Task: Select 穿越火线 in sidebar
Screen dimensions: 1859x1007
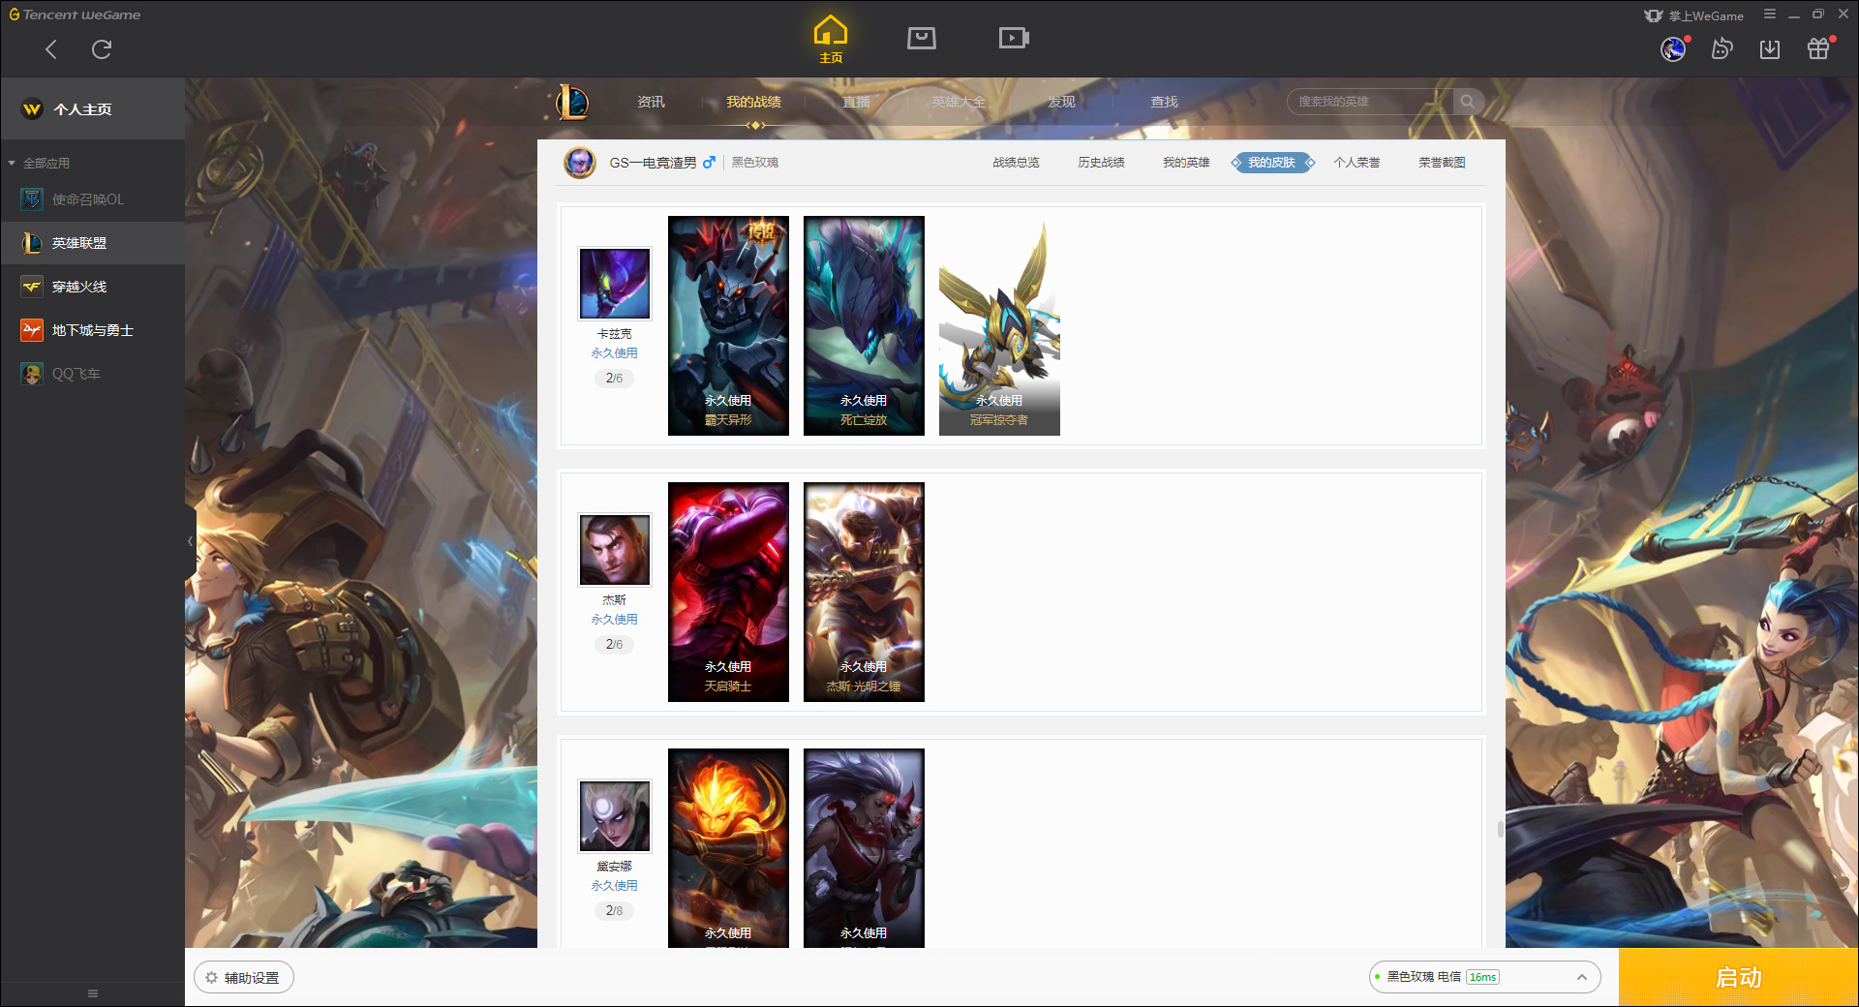Action: pyautogui.click(x=93, y=287)
